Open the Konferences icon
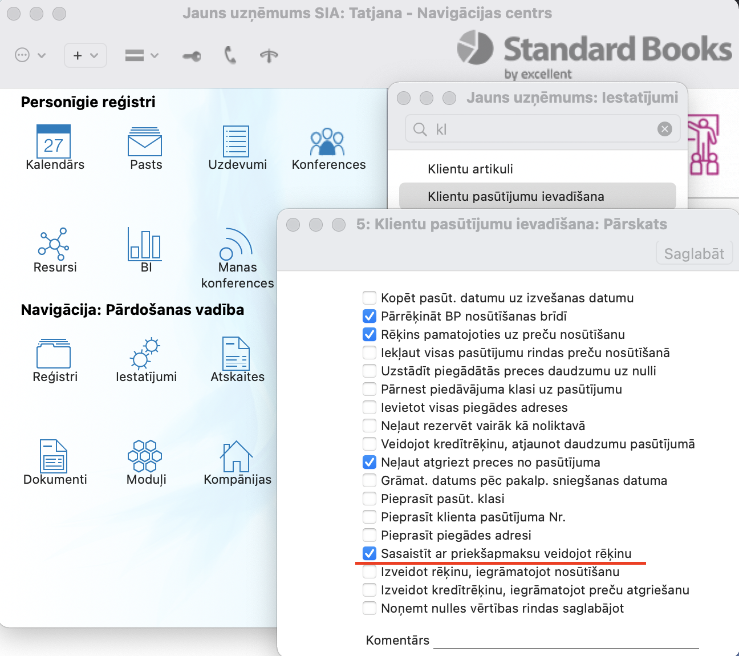 [327, 142]
